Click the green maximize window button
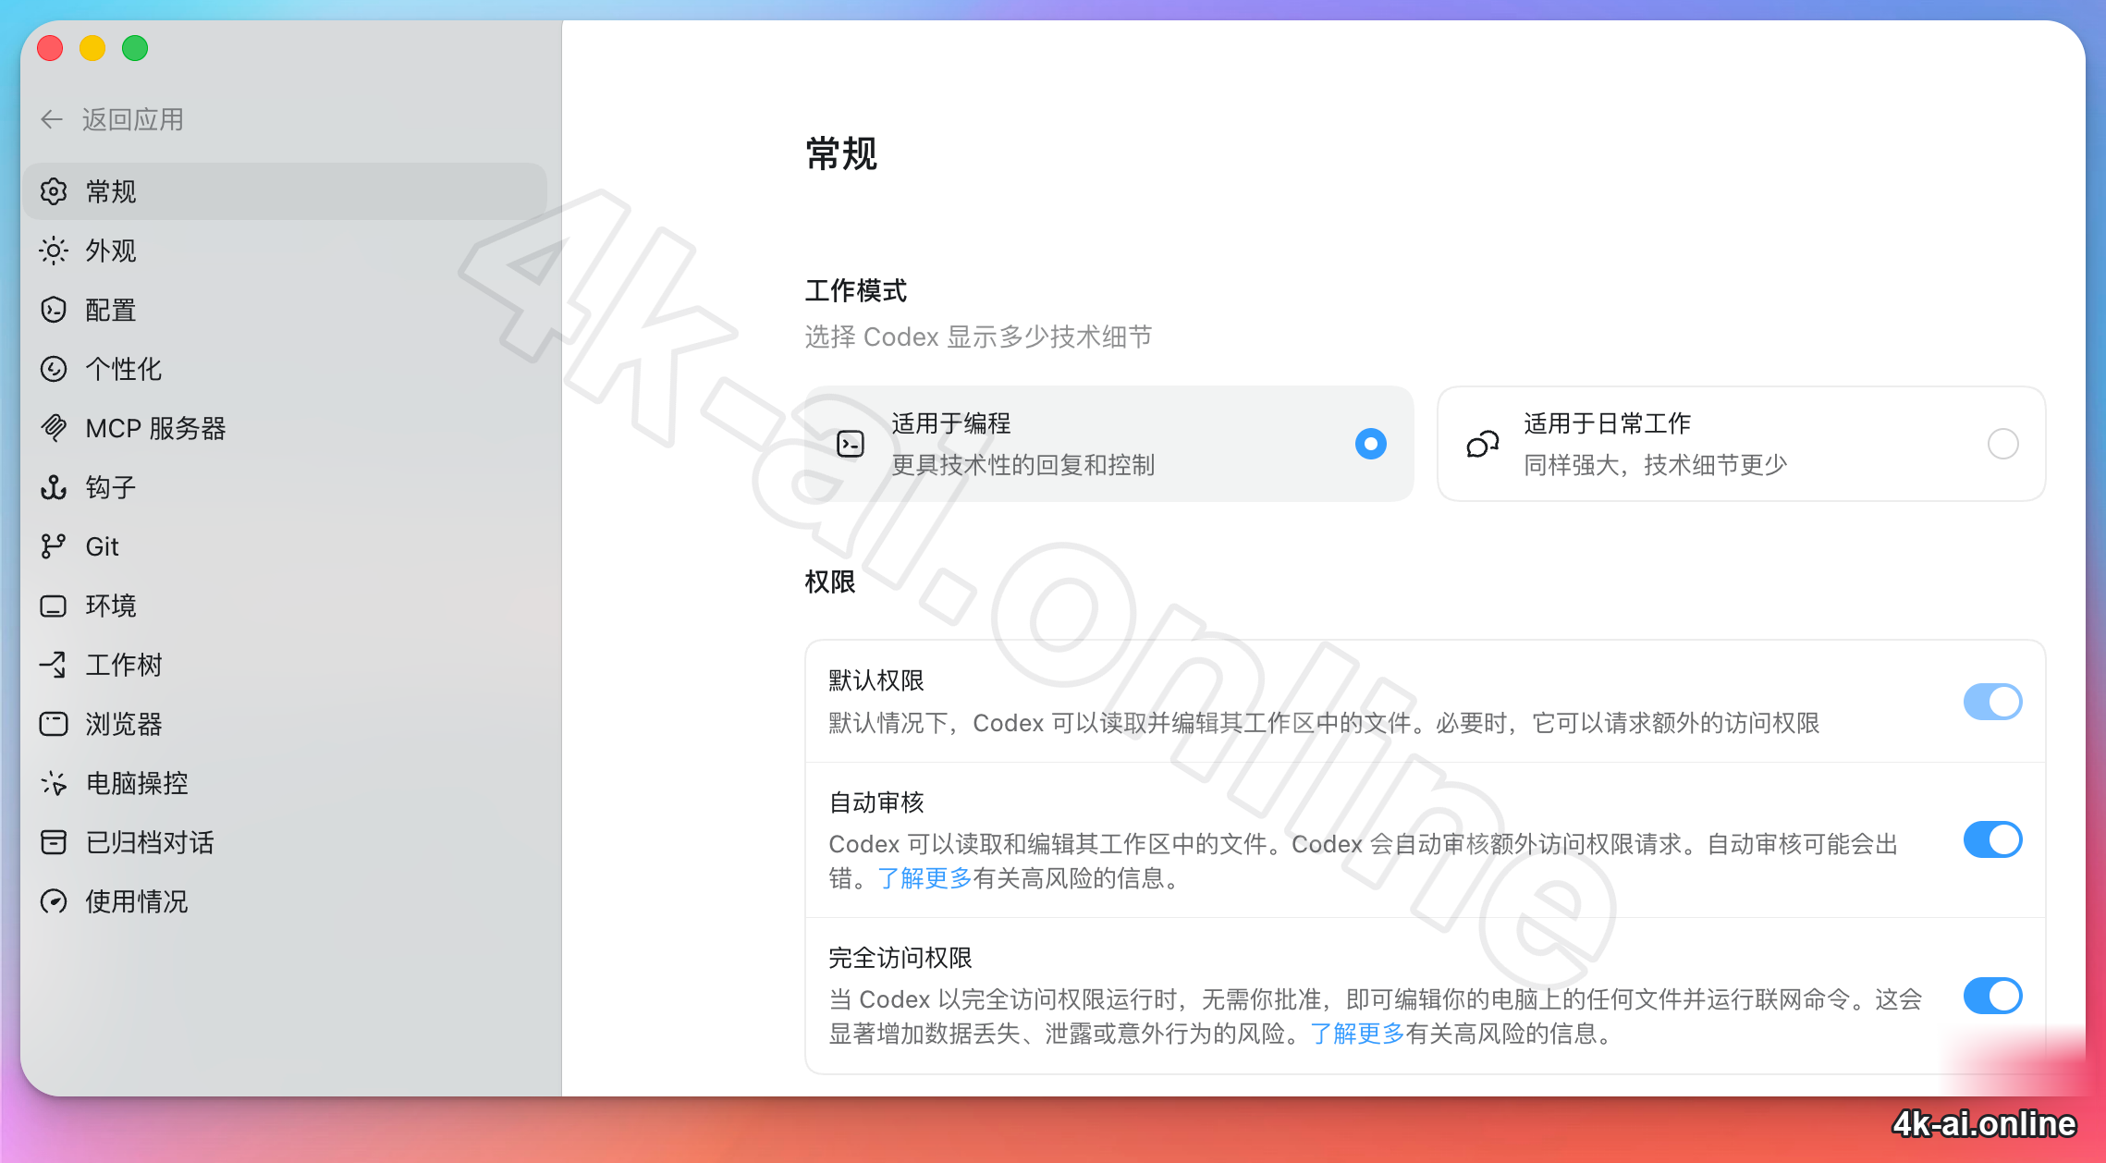Image resolution: width=2106 pixels, height=1163 pixels. [x=135, y=48]
